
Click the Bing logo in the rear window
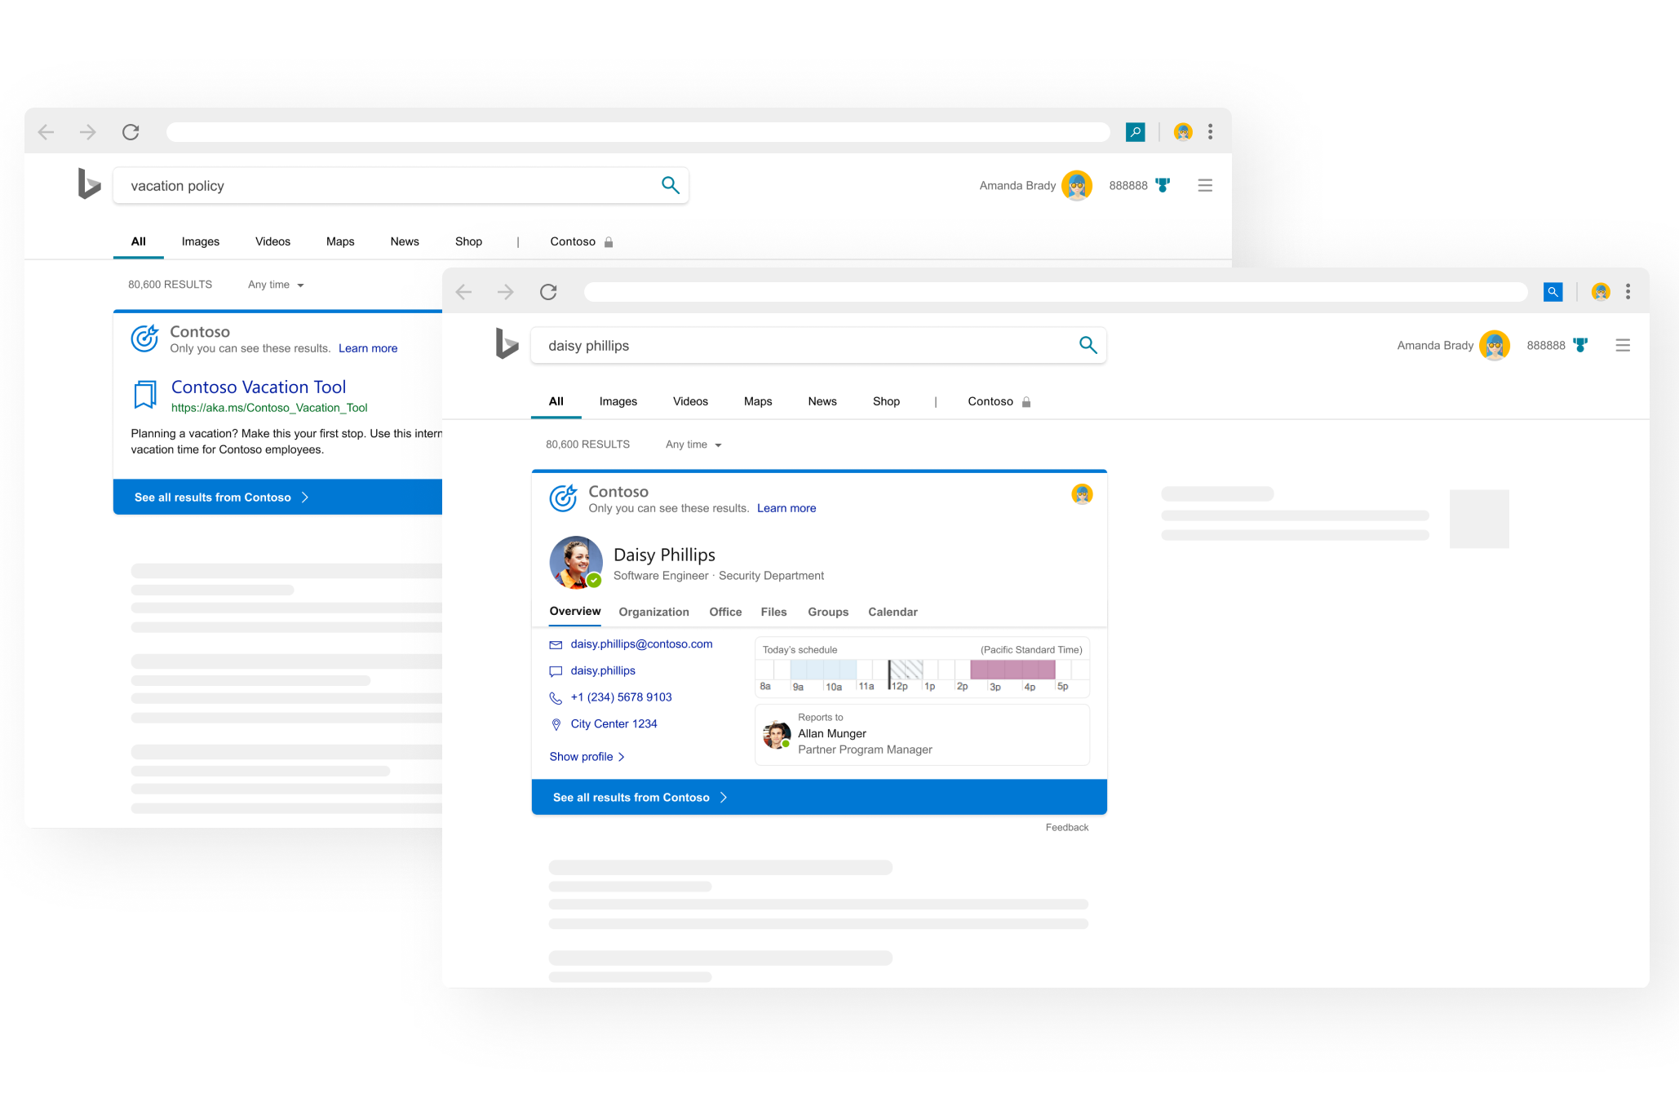coord(88,184)
